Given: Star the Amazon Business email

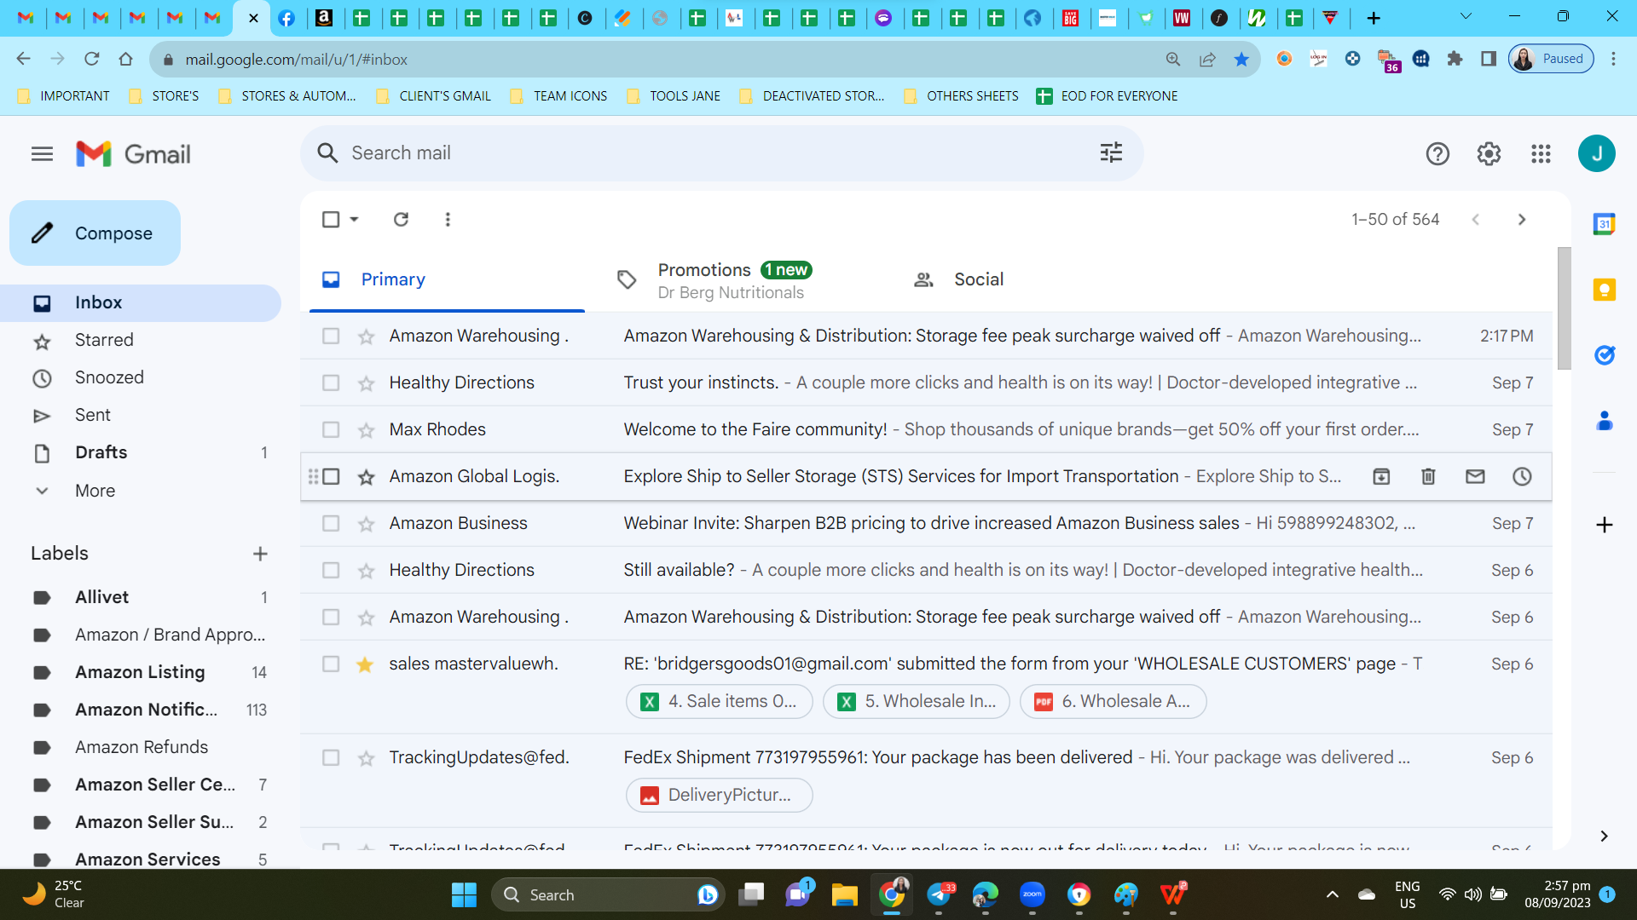Looking at the screenshot, I should pos(366,524).
